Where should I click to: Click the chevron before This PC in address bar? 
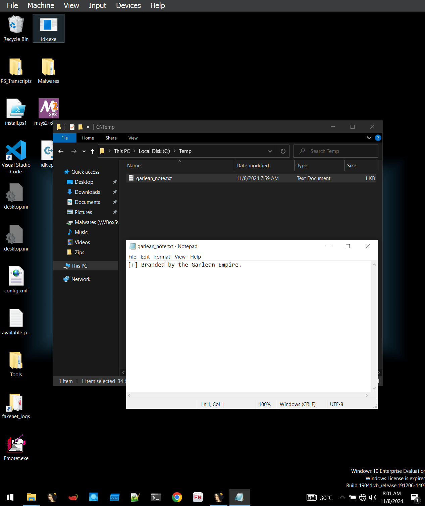pos(110,151)
